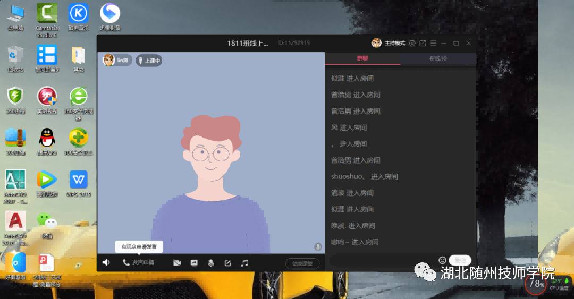Open the settings gear in title bar
The image size is (574, 299).
click(412, 43)
